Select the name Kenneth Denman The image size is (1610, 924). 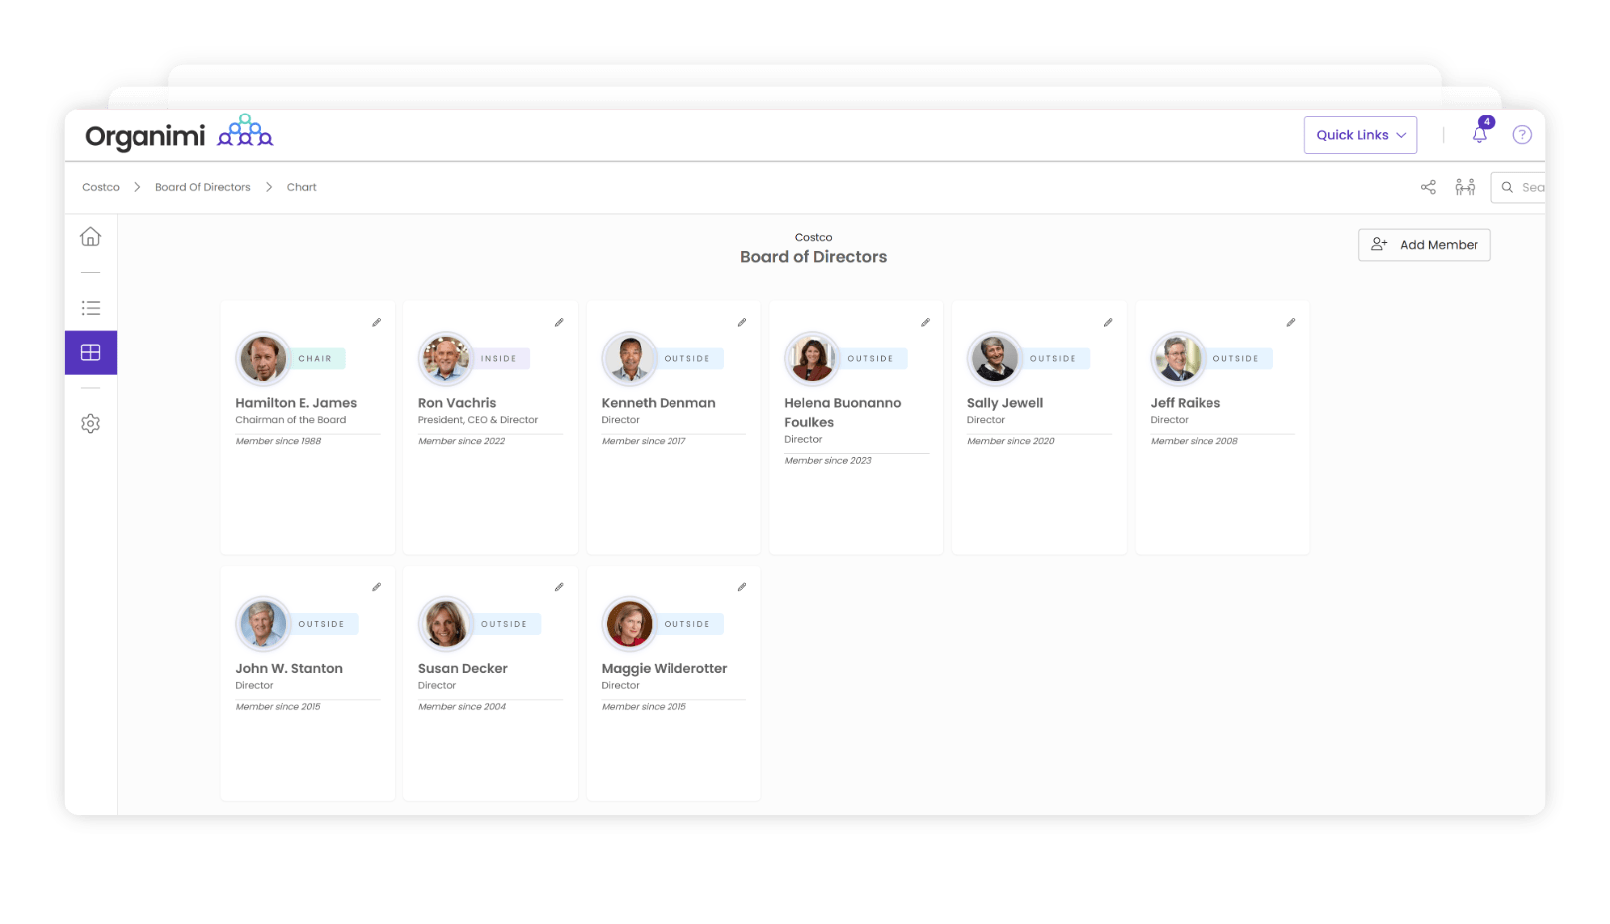pyautogui.click(x=659, y=403)
